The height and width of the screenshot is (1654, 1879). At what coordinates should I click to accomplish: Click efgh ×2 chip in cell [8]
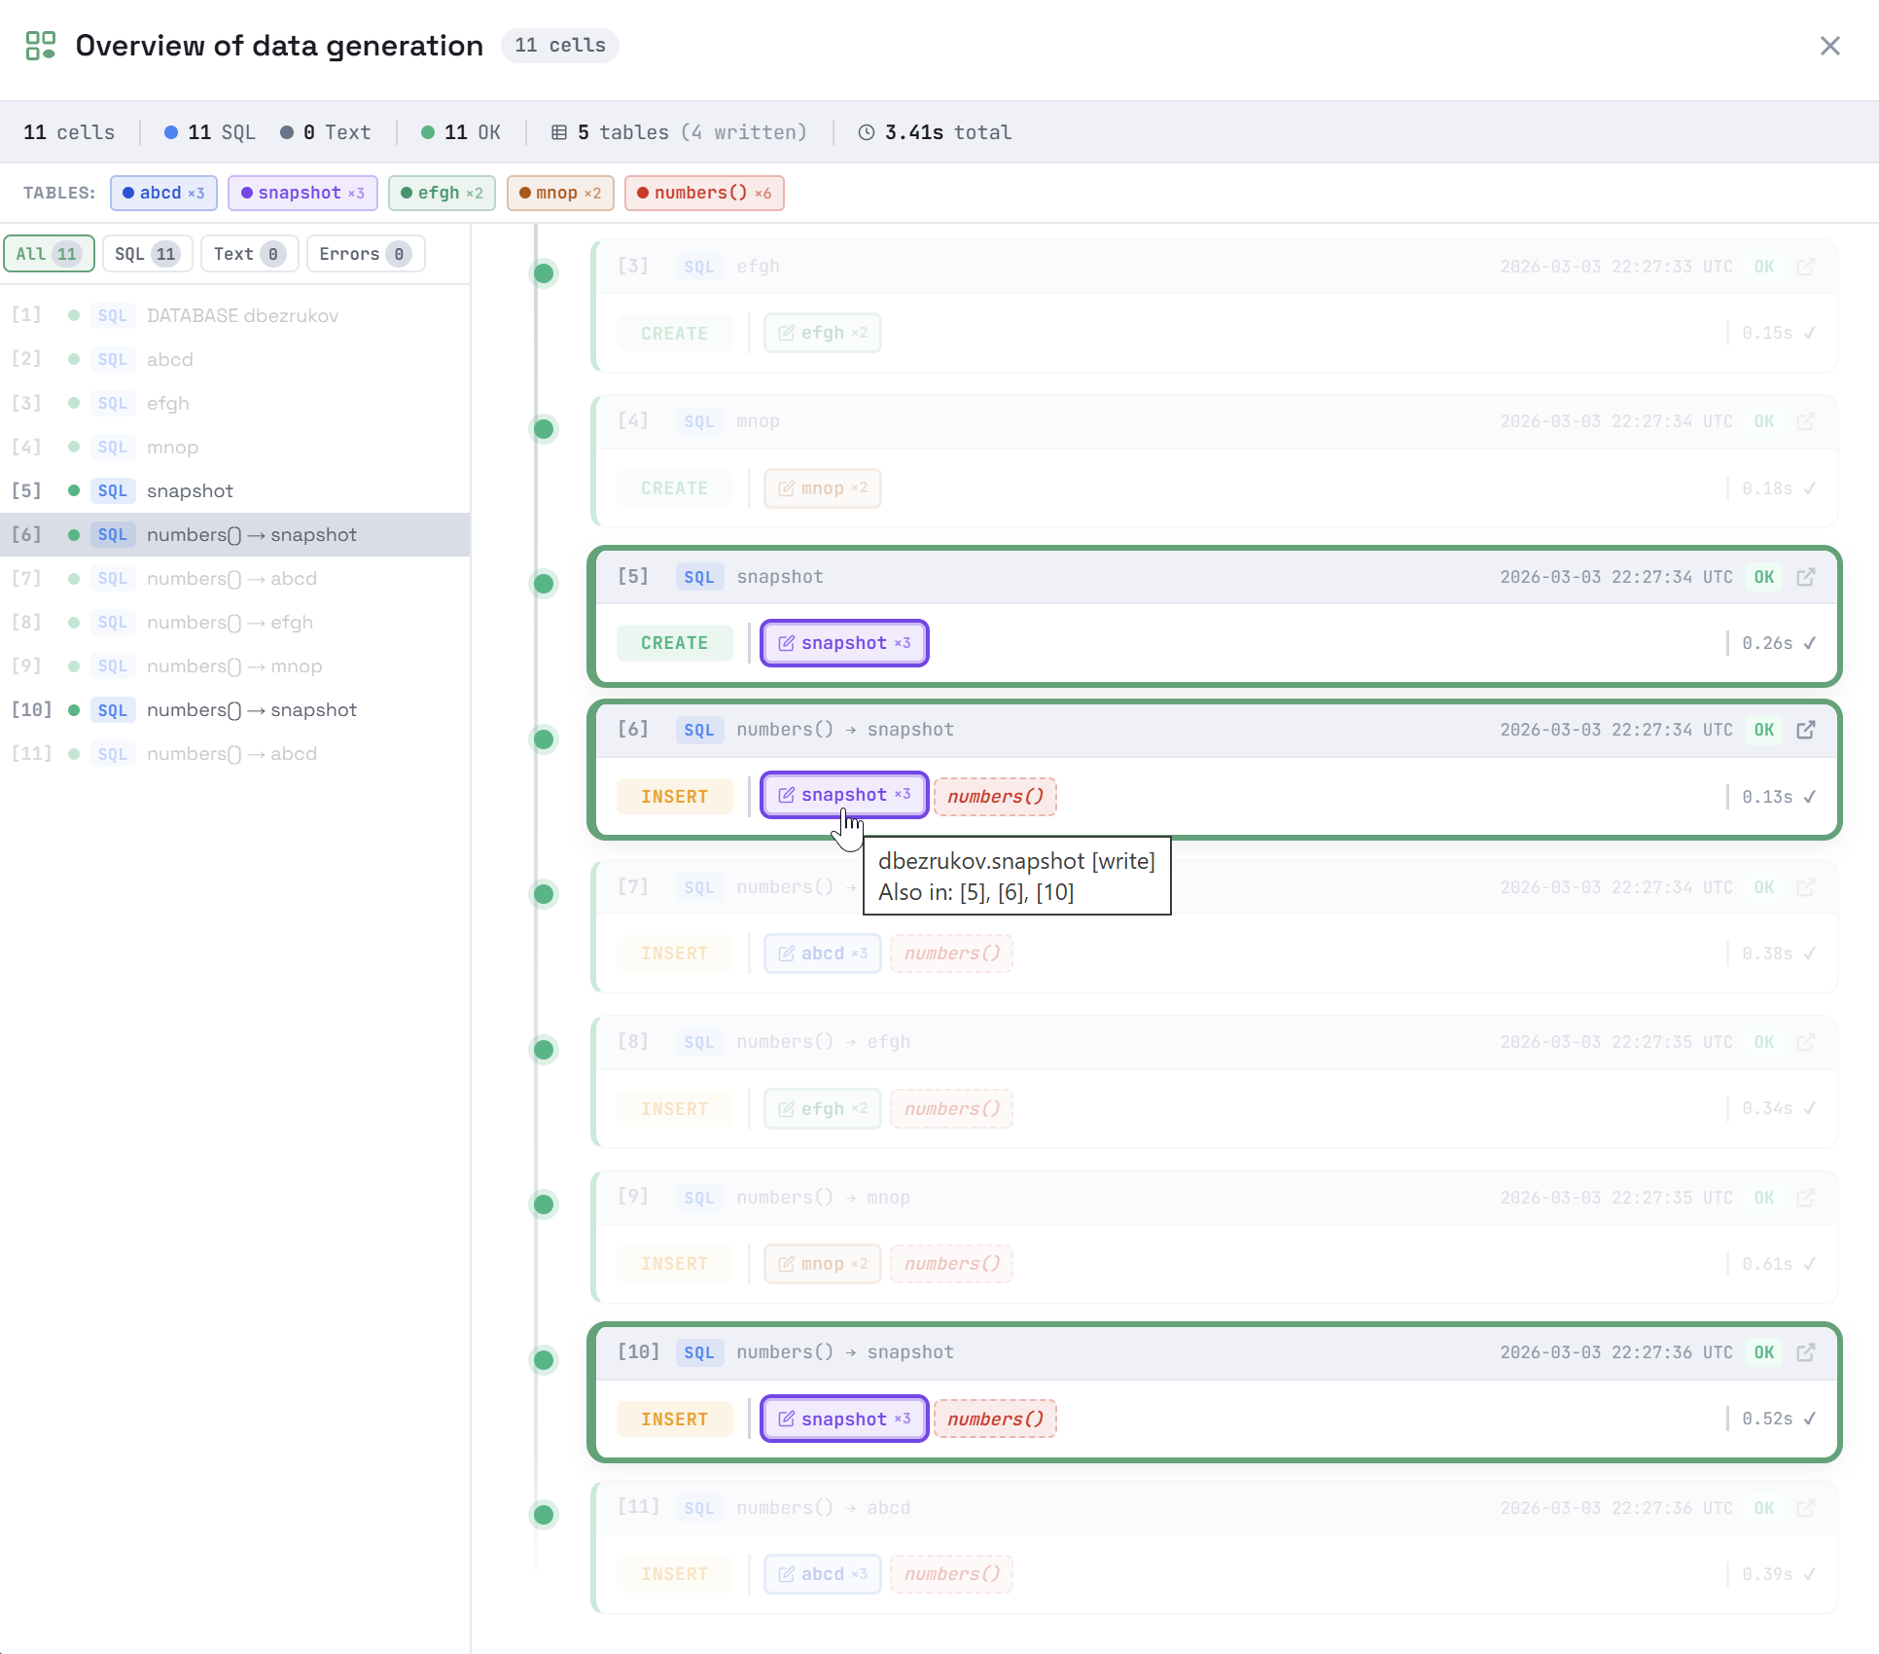pyautogui.click(x=823, y=1109)
